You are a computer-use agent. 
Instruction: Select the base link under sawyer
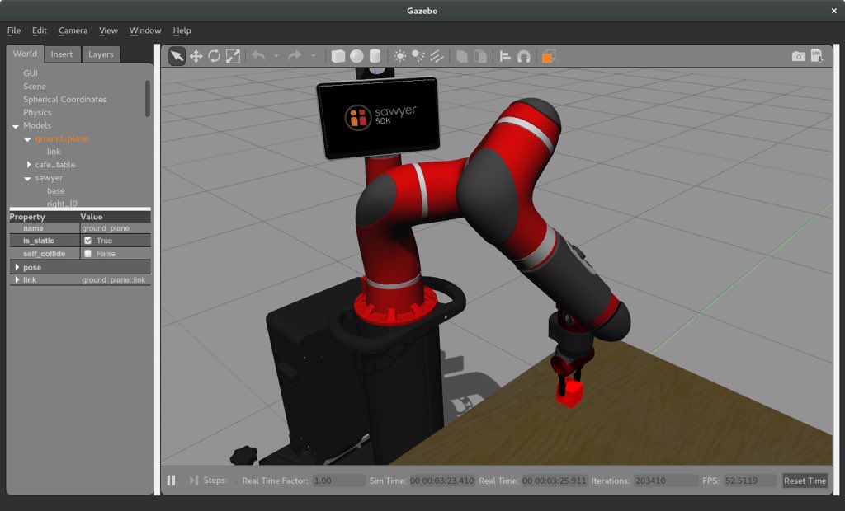[x=55, y=191]
